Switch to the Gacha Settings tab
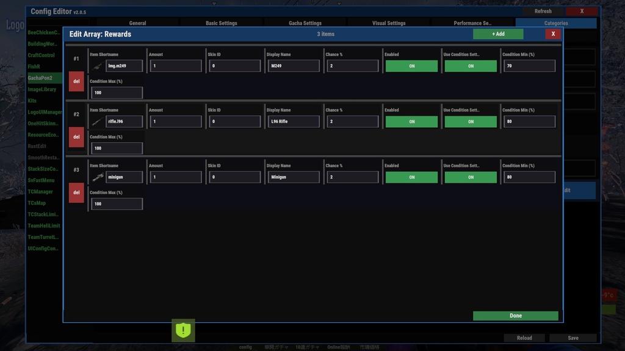 click(x=305, y=23)
